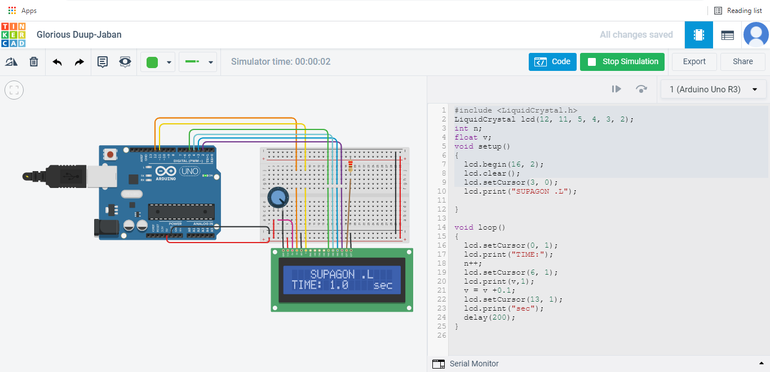Image resolution: width=770 pixels, height=372 pixels.
Task: Toggle notes visibility eye icon
Action: tap(125, 62)
